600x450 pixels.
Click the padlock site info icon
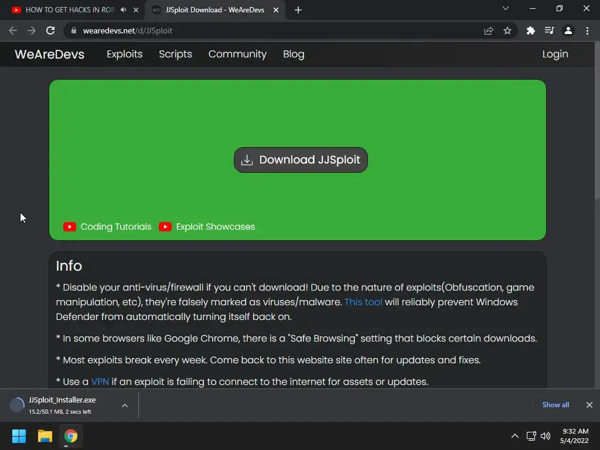(x=74, y=30)
